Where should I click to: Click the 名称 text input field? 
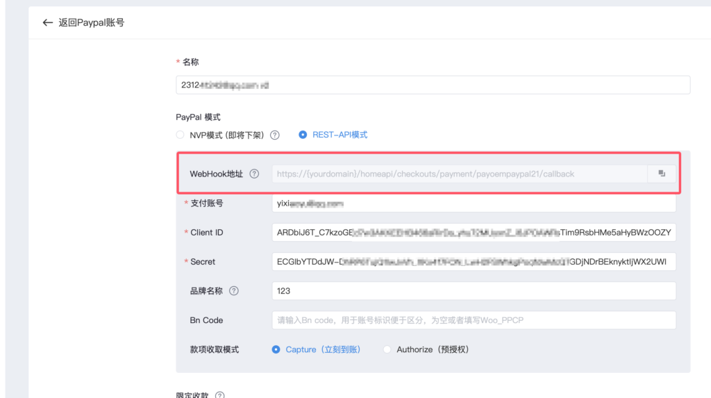coord(433,85)
